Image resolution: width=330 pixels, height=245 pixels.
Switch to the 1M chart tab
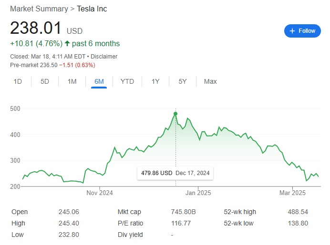[x=72, y=81]
